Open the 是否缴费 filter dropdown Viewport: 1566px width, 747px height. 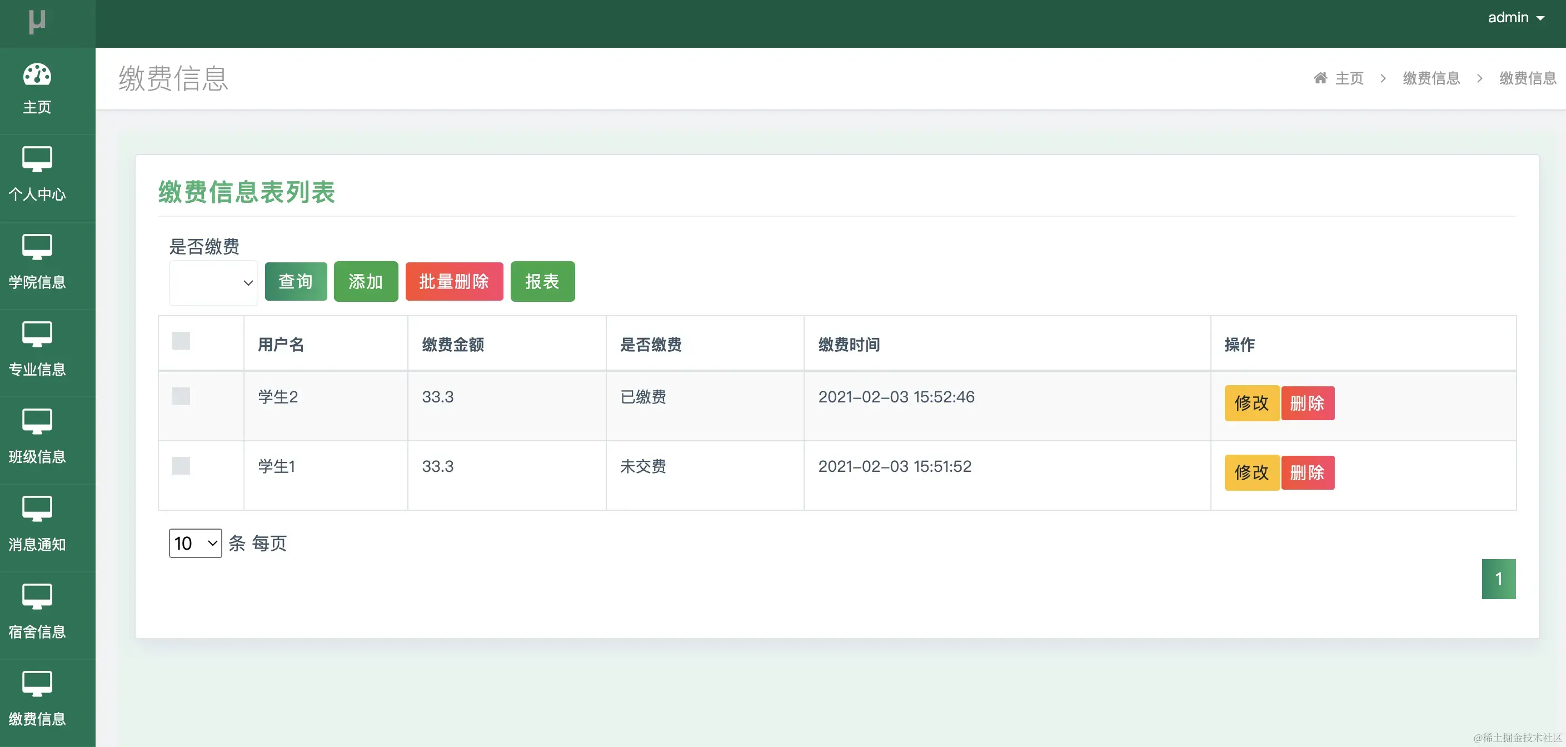coord(213,283)
